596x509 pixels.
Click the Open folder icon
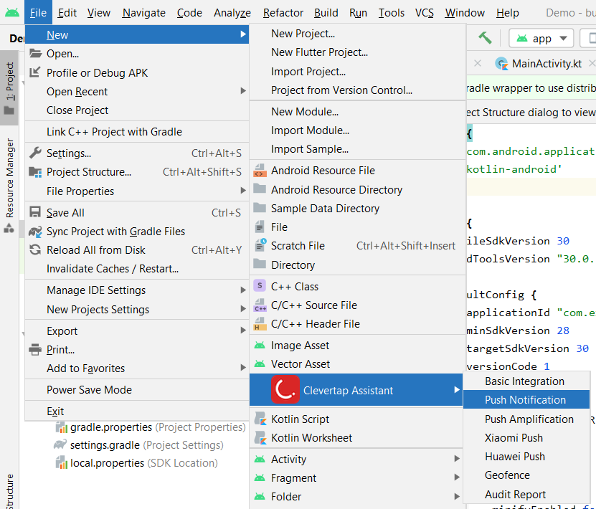pos(35,53)
